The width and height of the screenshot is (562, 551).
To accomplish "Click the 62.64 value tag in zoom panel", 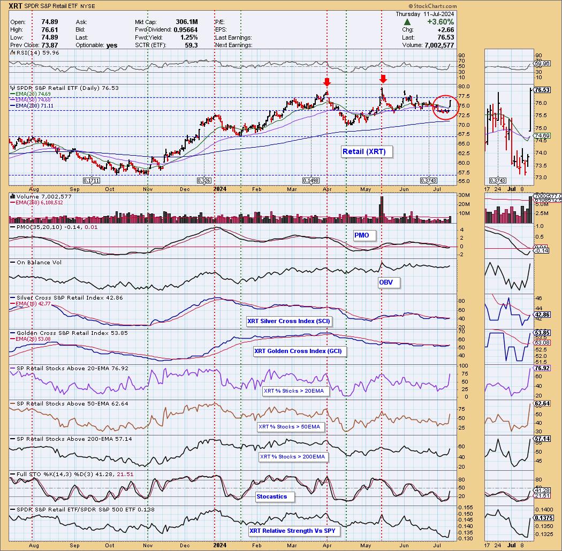I will pos(542,404).
